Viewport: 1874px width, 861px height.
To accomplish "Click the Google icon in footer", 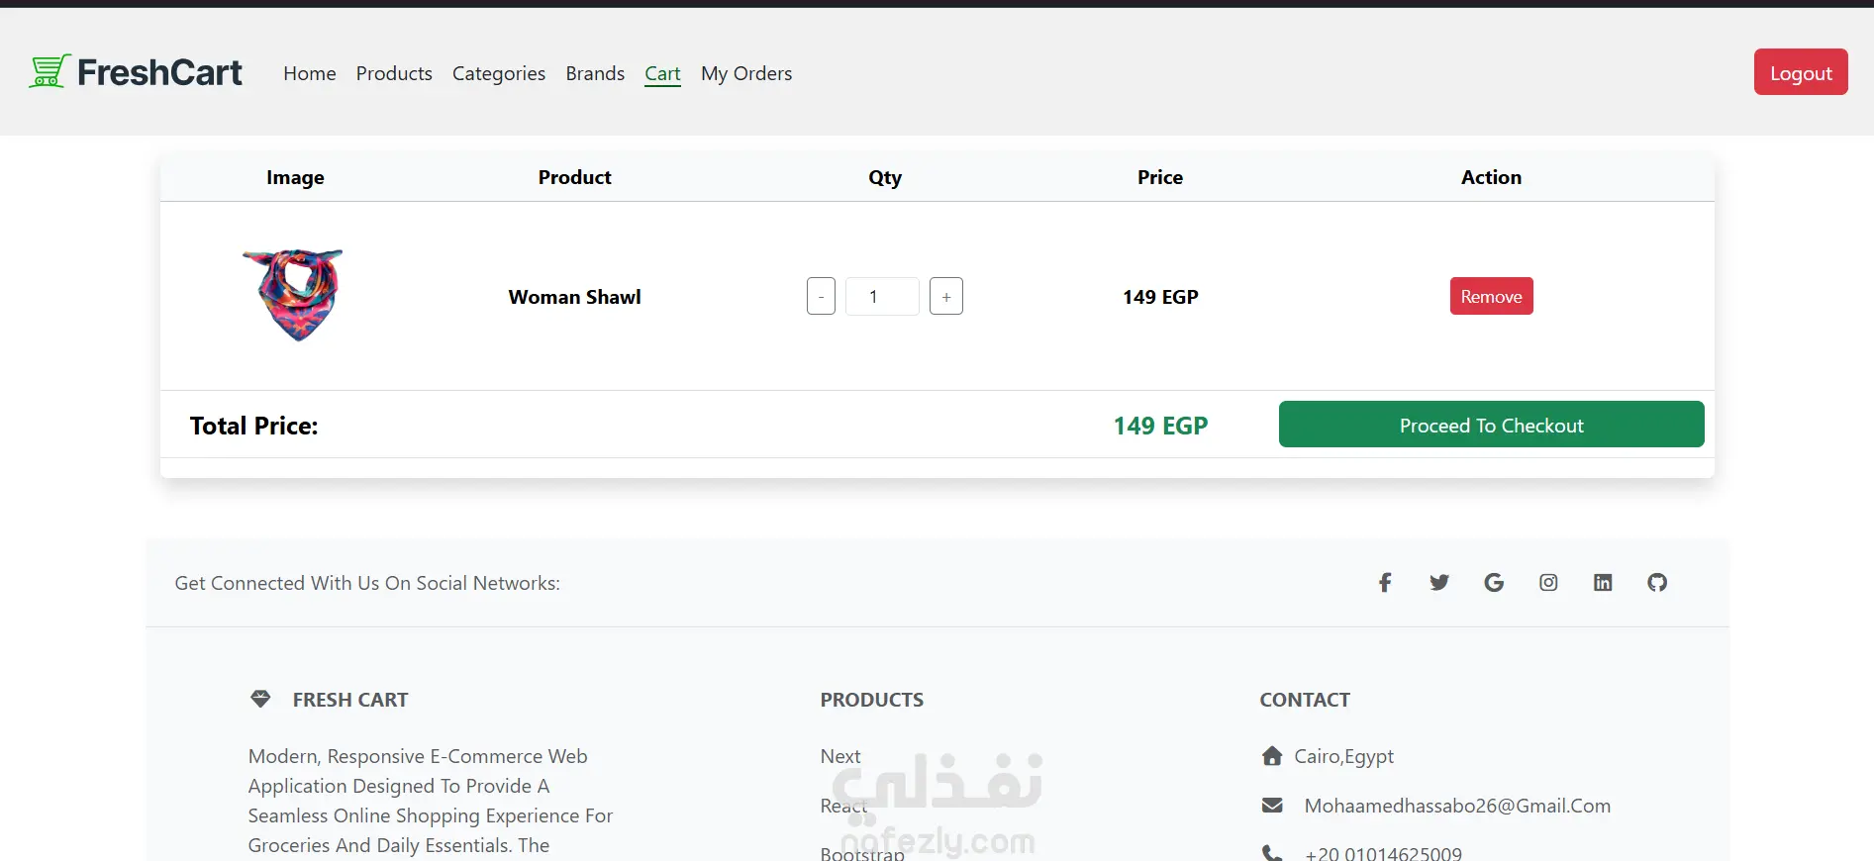I will coord(1494,583).
